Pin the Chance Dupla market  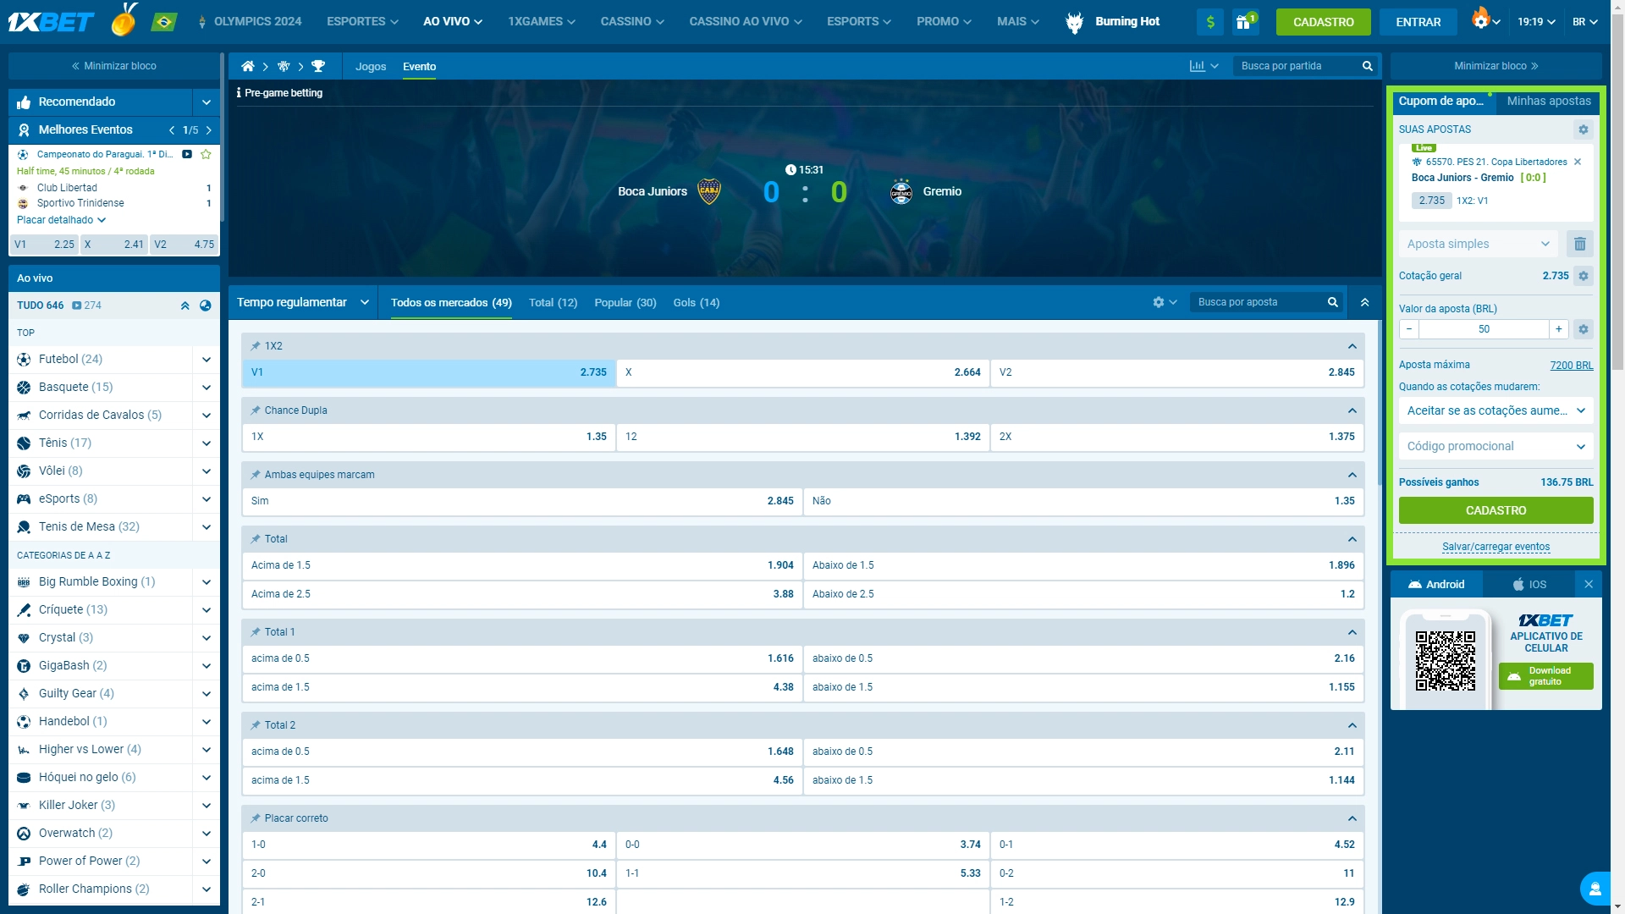click(255, 410)
